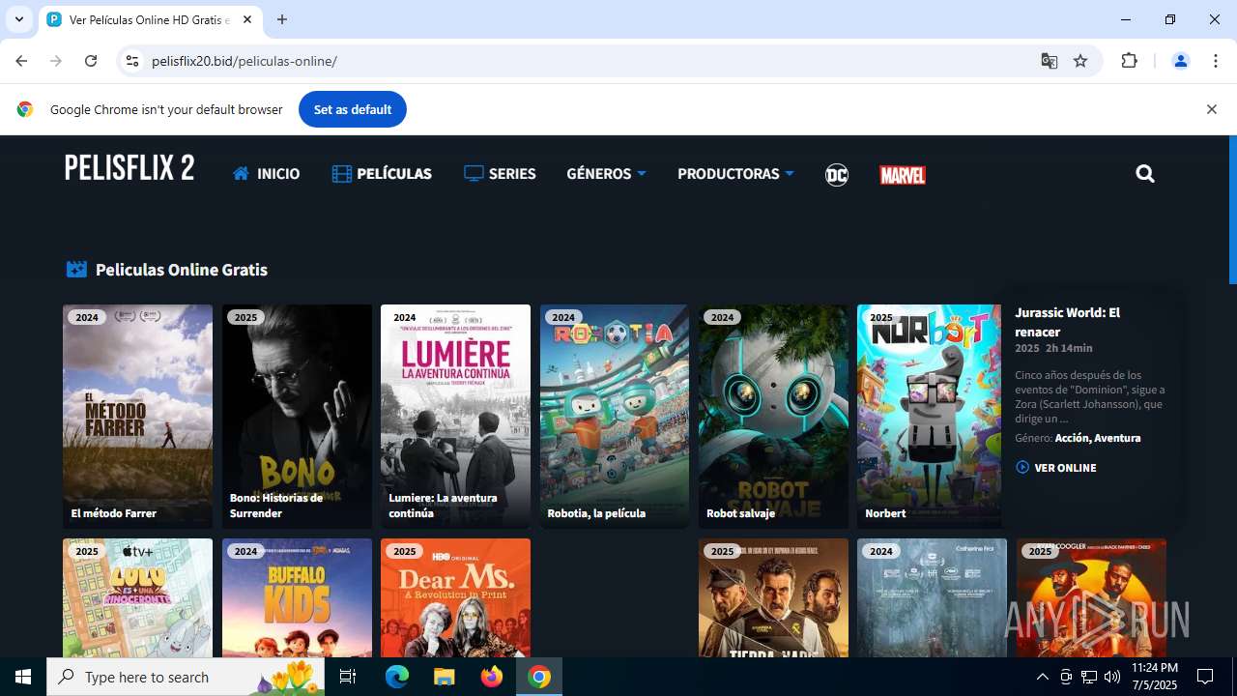This screenshot has width=1237, height=696.
Task: Open the Extensions puzzle icon
Action: (1129, 61)
